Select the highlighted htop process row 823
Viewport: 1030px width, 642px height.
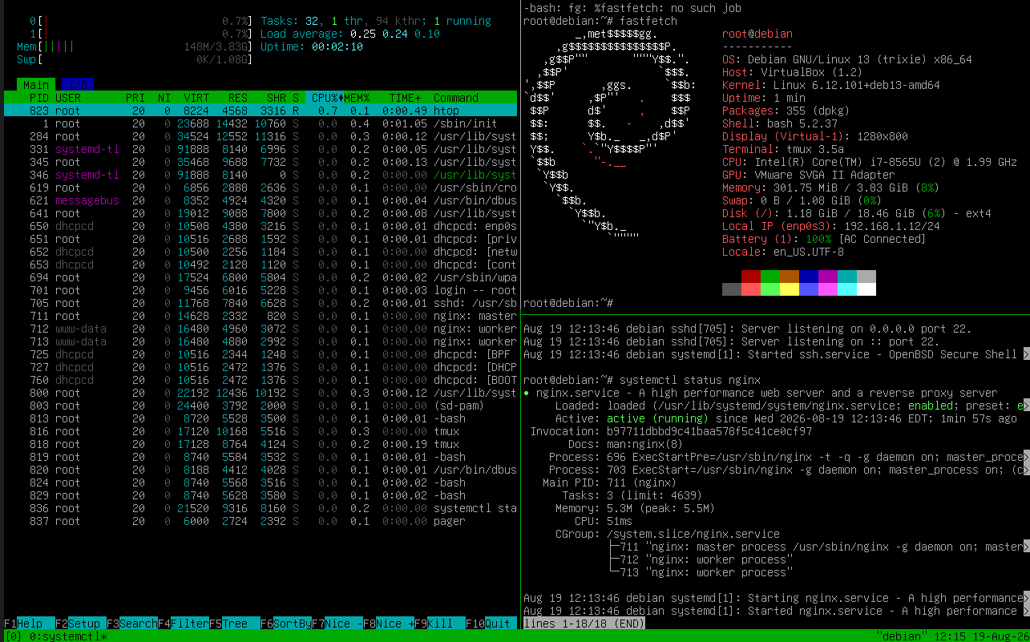tap(261, 111)
